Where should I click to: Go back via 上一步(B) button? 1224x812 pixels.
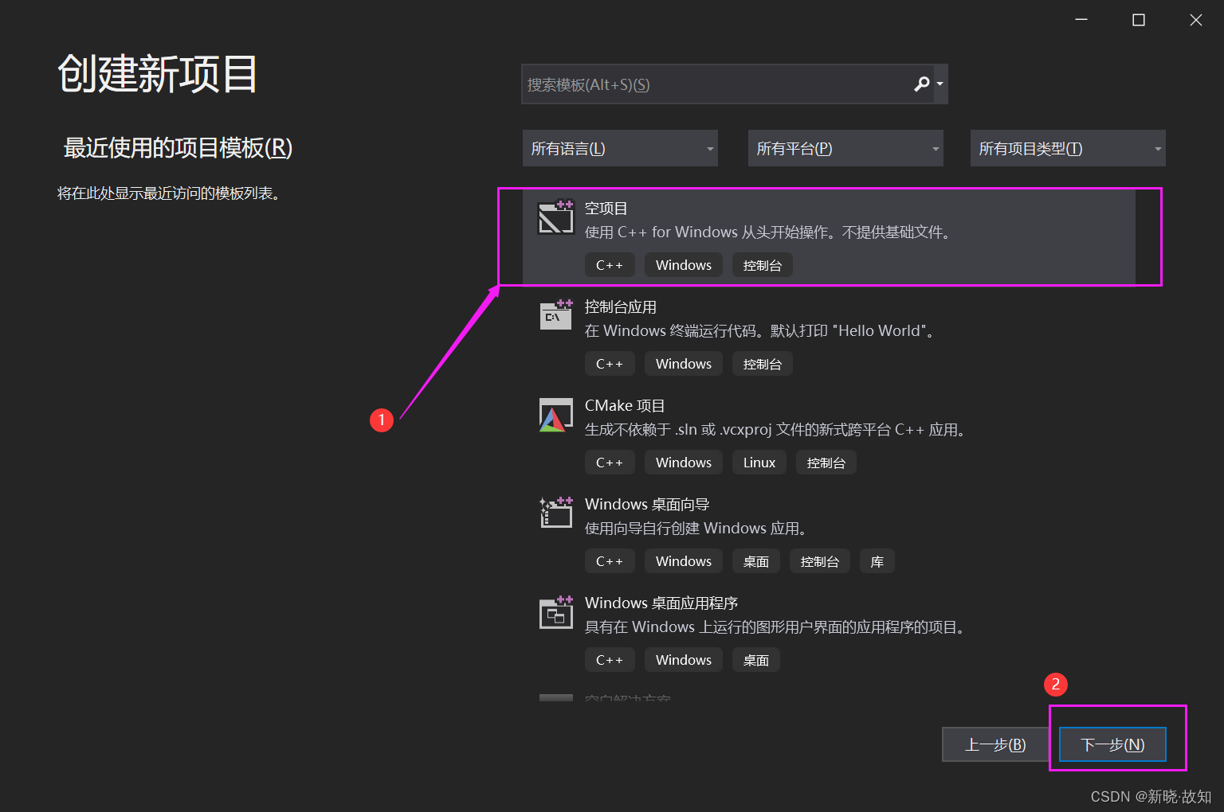(995, 744)
